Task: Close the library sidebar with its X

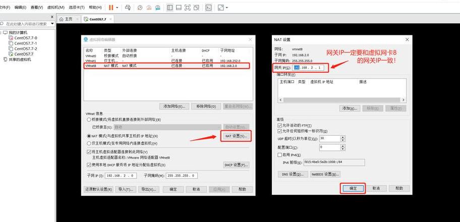Action: pos(52,17)
